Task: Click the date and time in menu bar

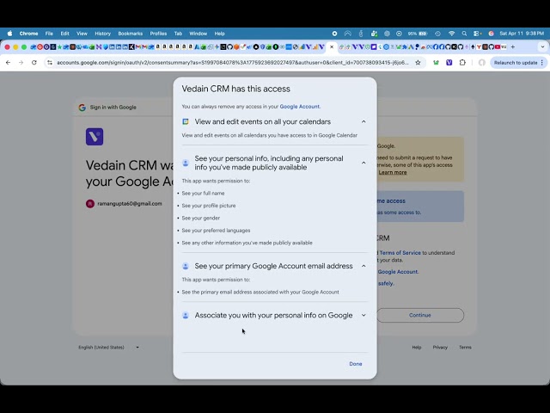Action: [x=522, y=34]
